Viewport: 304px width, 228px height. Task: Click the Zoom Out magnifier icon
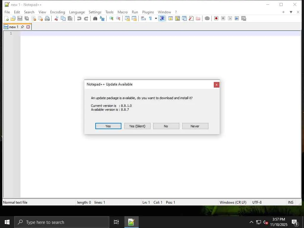pyautogui.click(x=118, y=18)
